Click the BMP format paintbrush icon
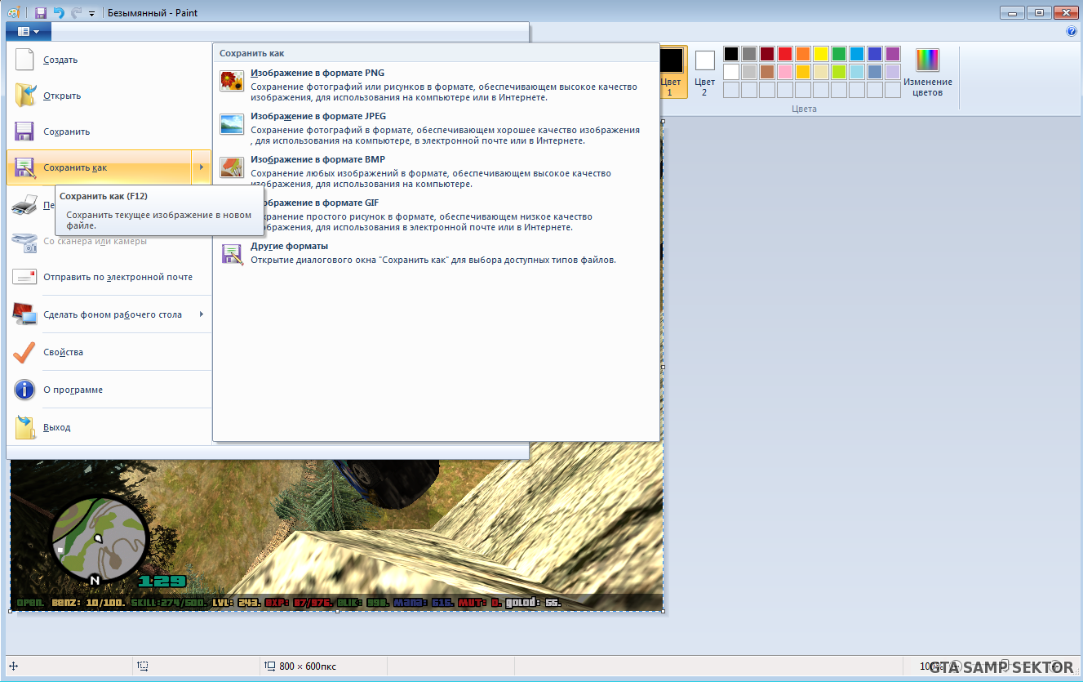This screenshot has width=1083, height=682. coord(232,167)
